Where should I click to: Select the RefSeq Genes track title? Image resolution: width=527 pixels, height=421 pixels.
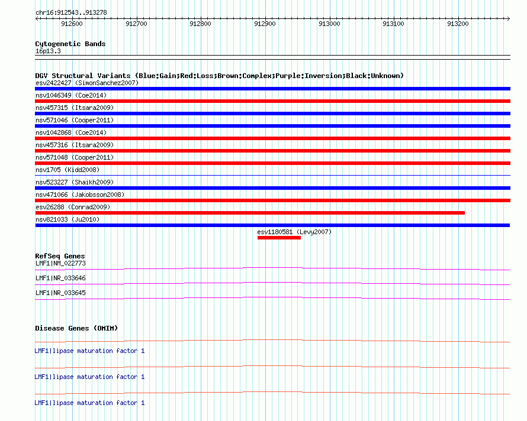coord(60,256)
